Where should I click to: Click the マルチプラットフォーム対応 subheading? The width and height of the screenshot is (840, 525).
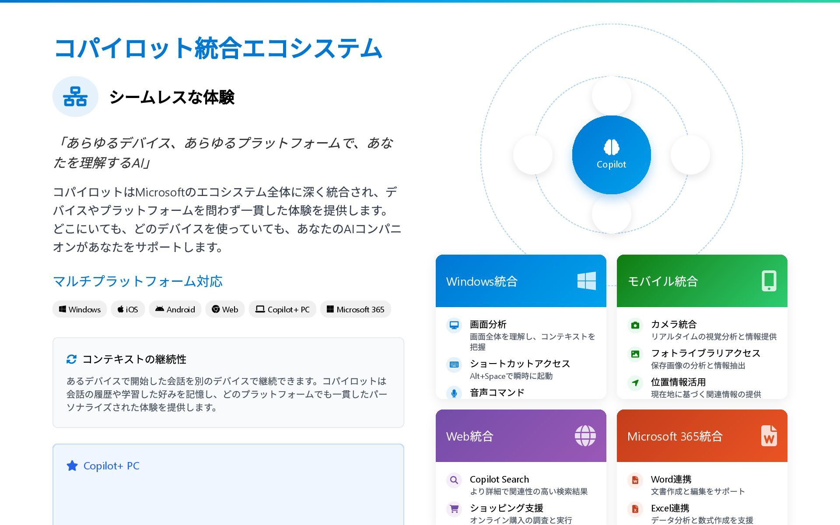[x=138, y=281]
